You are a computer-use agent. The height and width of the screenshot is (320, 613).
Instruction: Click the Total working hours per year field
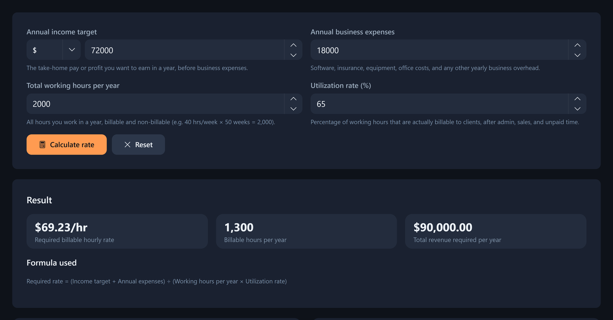coord(155,104)
